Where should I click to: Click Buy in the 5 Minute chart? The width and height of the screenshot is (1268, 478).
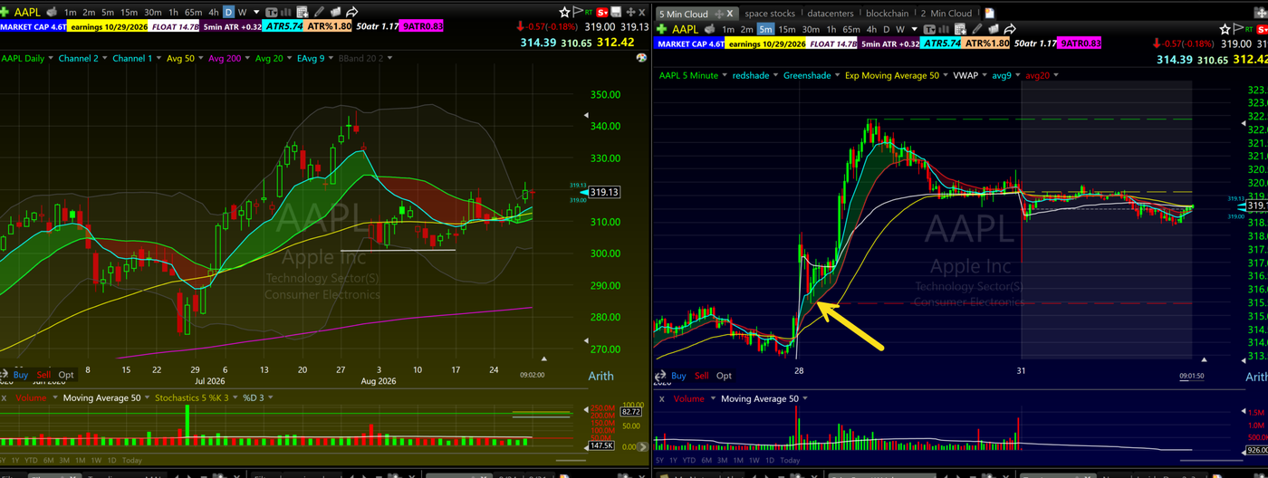678,376
